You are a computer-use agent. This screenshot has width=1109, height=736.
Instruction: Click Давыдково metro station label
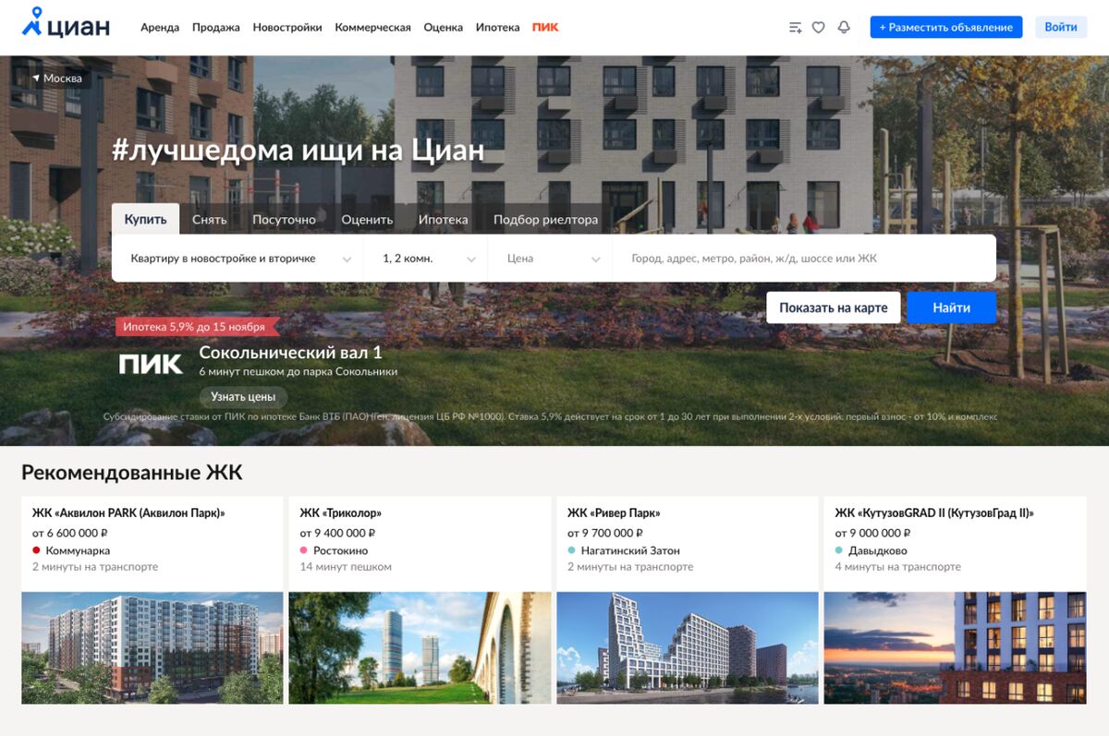point(878,550)
